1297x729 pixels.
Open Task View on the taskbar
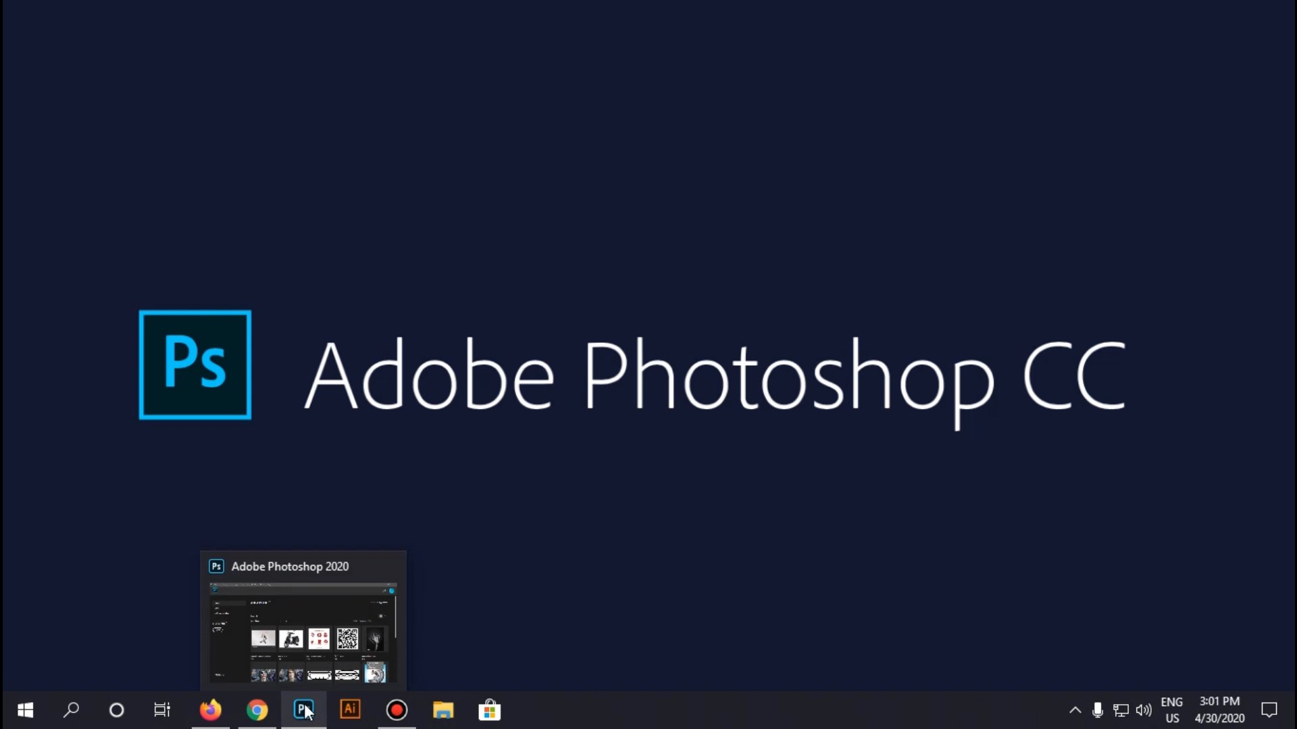pyautogui.click(x=162, y=710)
